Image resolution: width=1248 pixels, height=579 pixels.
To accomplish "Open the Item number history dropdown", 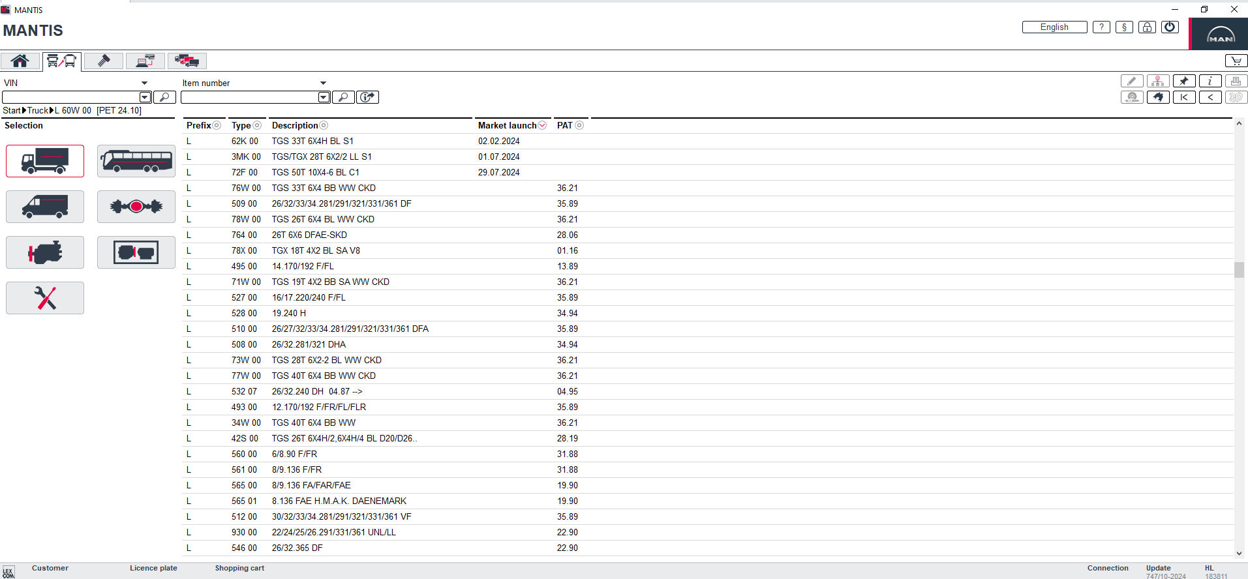I will coord(324,97).
